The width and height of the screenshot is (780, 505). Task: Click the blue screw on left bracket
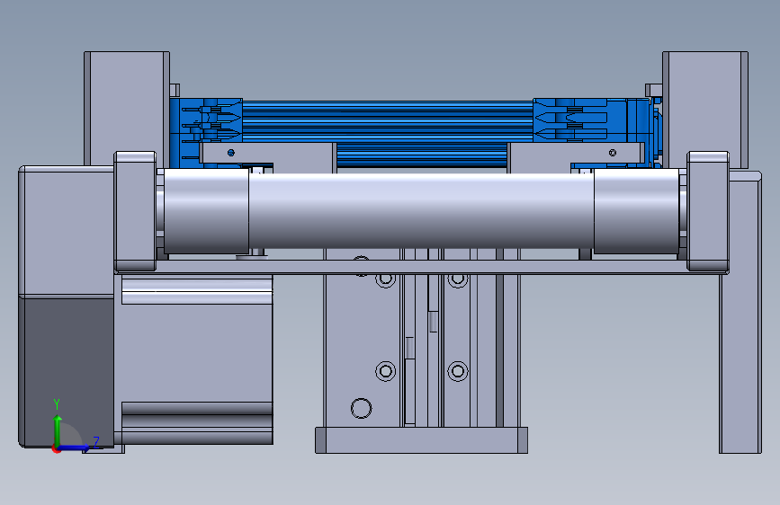pyautogui.click(x=231, y=153)
